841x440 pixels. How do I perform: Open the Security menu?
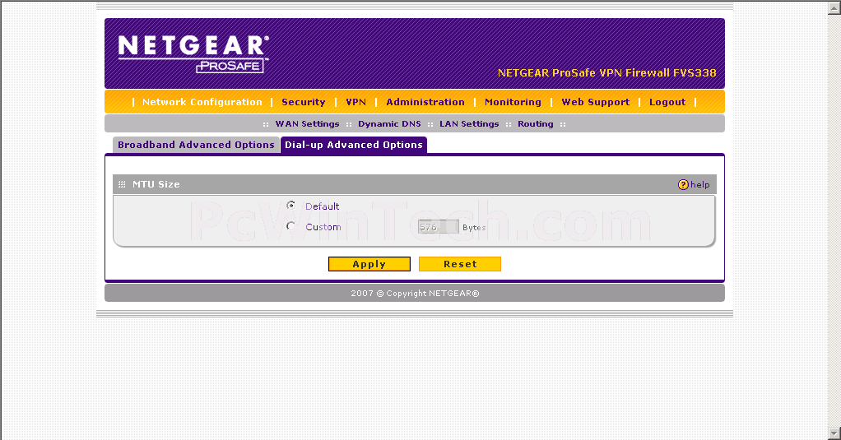[x=304, y=102]
